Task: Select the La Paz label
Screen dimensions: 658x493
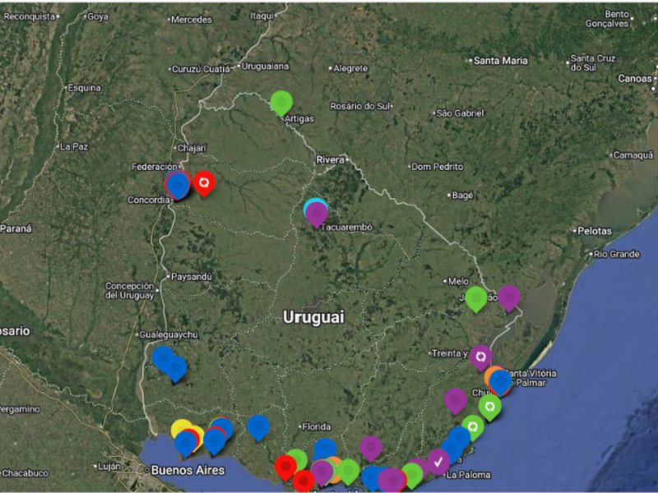Action: point(74,147)
